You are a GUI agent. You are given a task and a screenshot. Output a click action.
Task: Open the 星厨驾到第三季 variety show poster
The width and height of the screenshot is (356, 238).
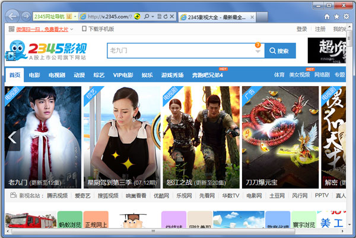point(122,137)
